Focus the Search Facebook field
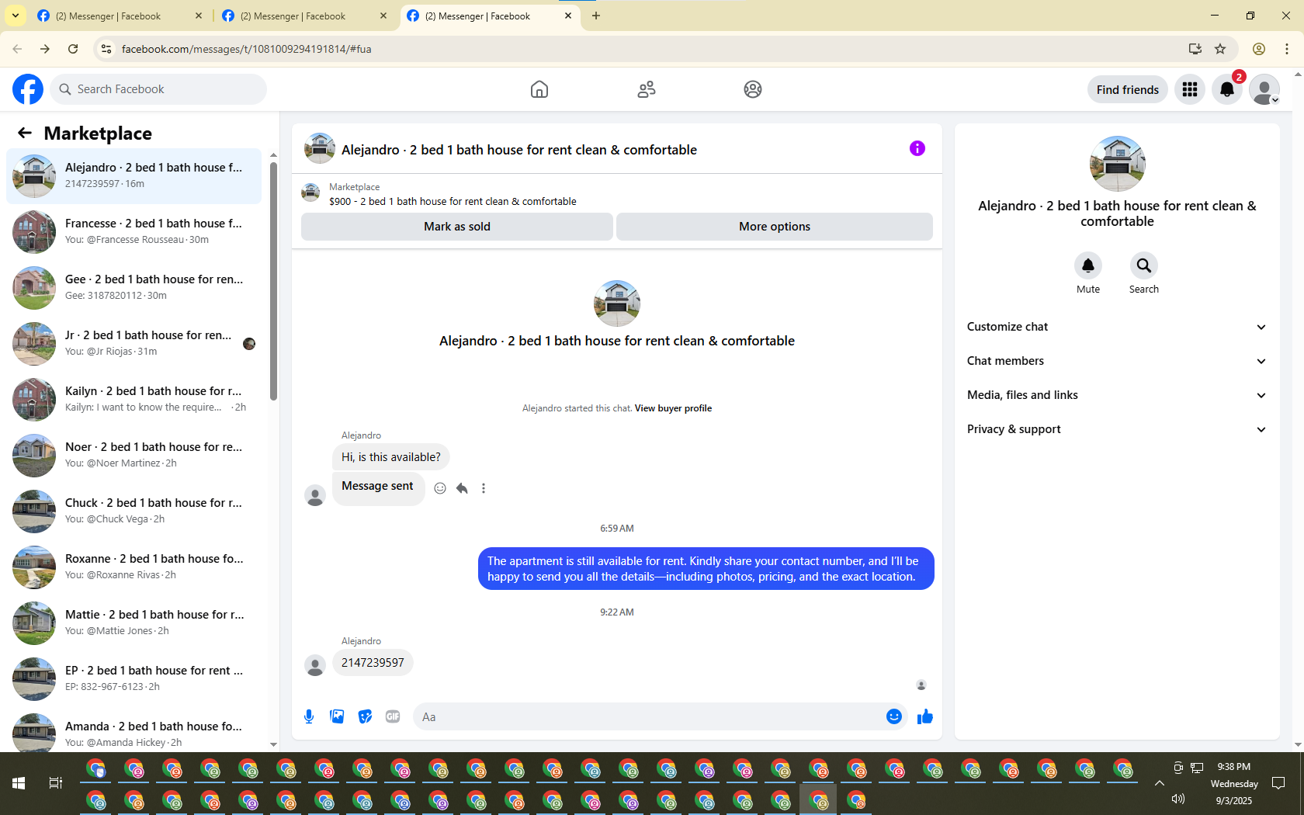This screenshot has width=1304, height=815. 158,89
